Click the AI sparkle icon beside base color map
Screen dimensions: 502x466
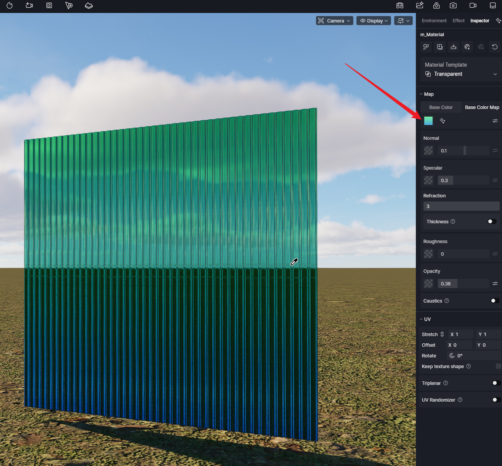click(x=443, y=121)
